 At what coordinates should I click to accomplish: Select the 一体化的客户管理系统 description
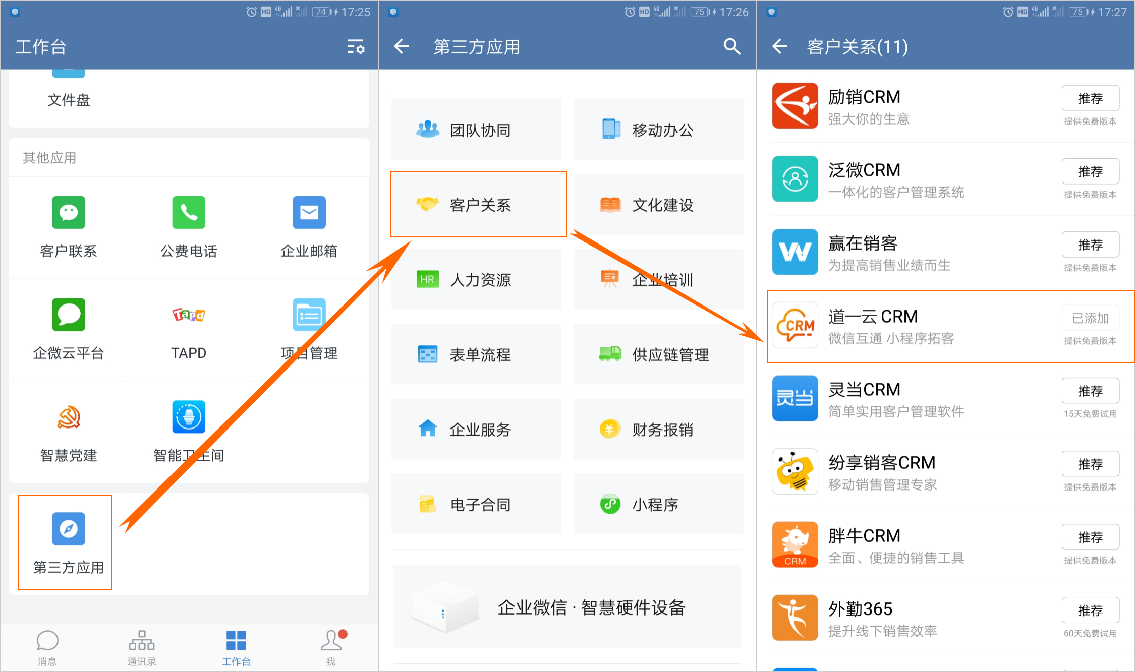pyautogui.click(x=896, y=192)
